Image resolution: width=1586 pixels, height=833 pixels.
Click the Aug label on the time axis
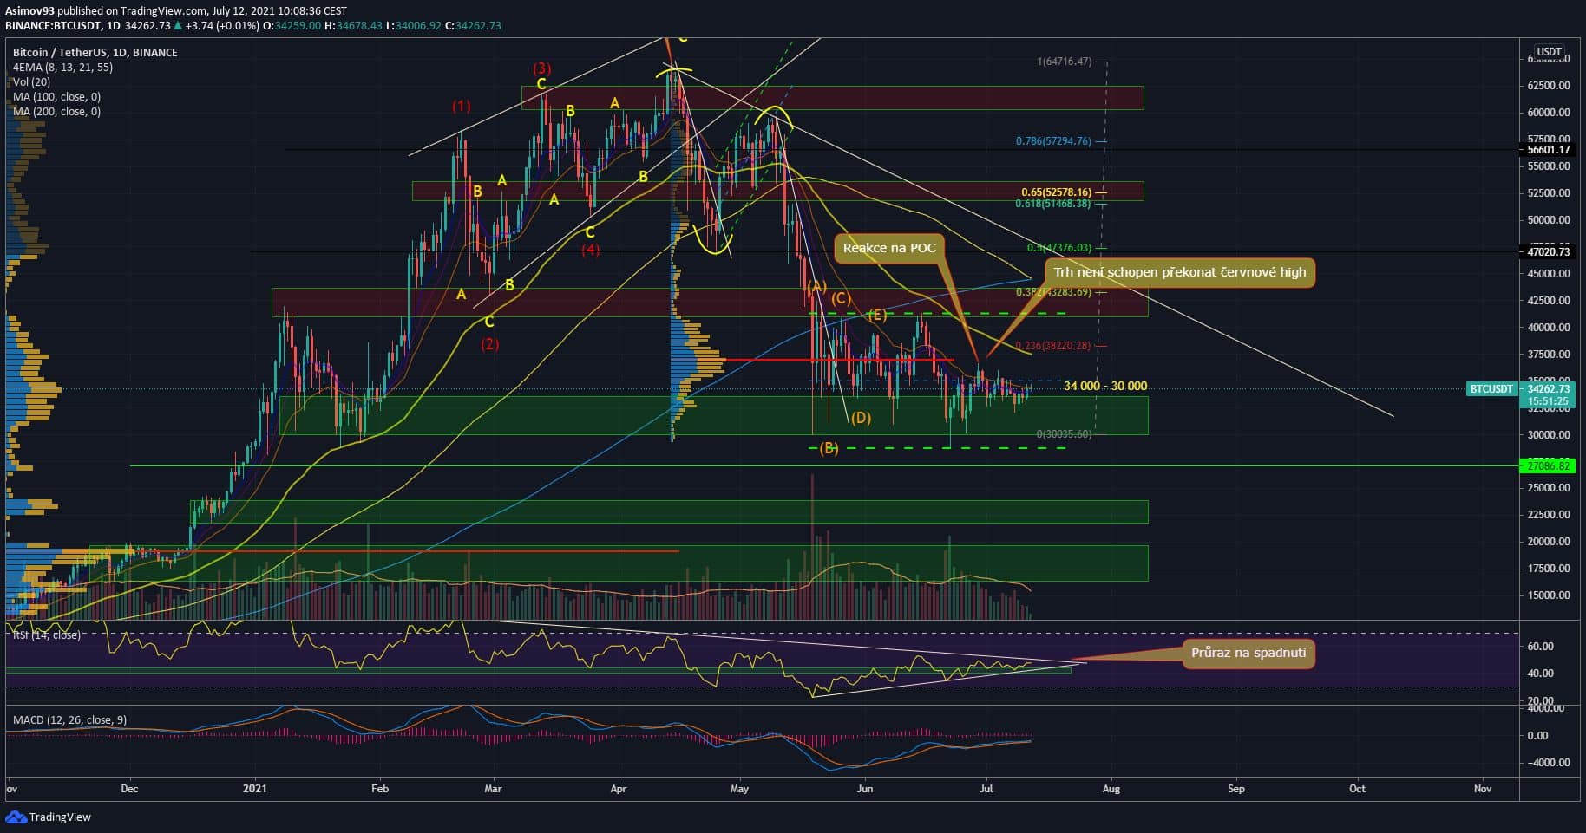click(1111, 789)
